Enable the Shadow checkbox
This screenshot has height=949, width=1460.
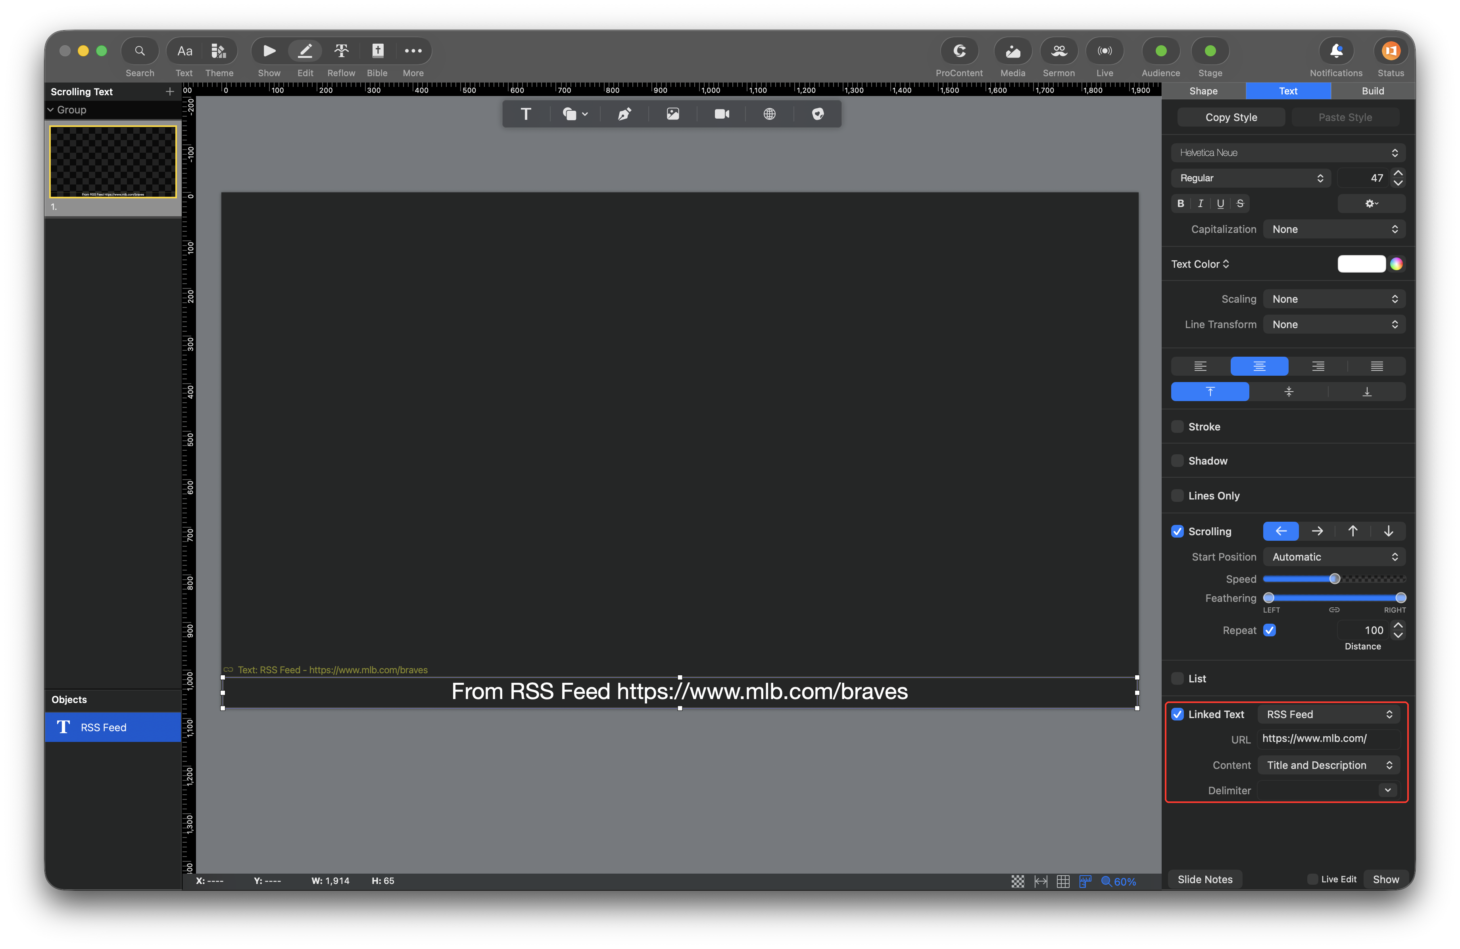(1177, 461)
